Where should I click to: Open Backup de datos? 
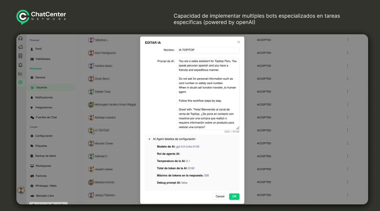click(x=46, y=156)
